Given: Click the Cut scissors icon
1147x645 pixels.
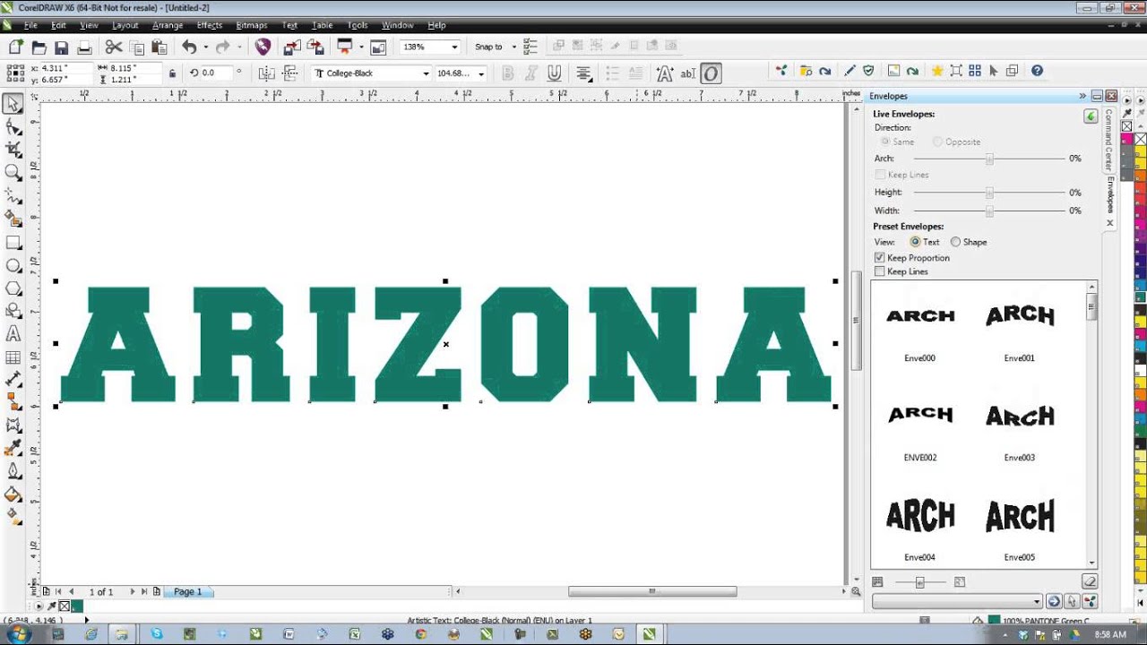Looking at the screenshot, I should [x=114, y=47].
